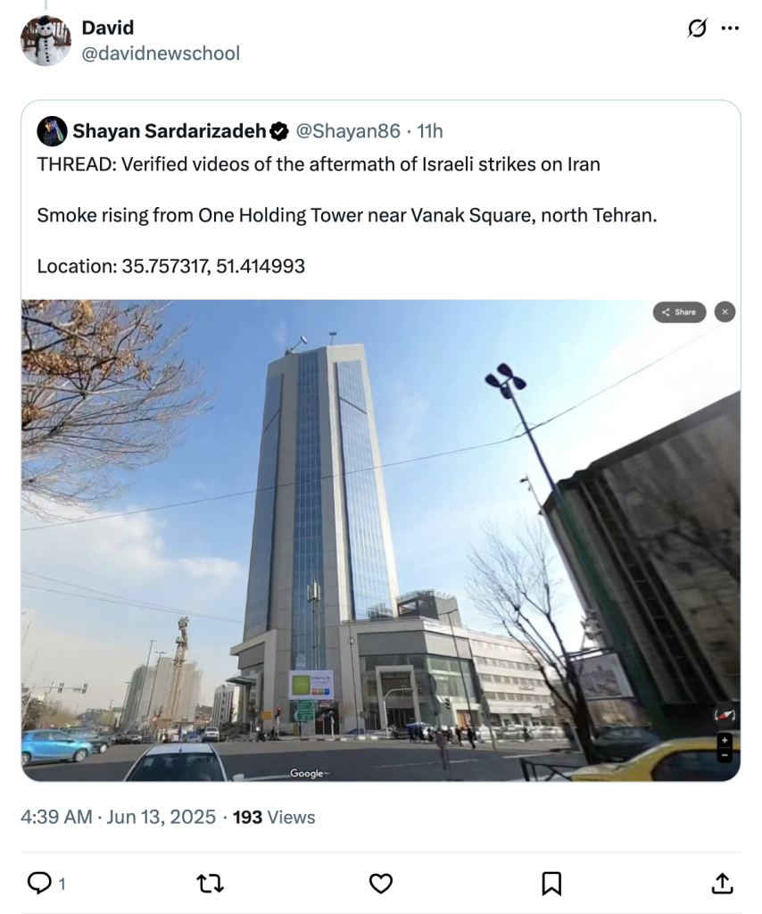Open the three-dot more options menu
The height and width of the screenshot is (914, 762).
pos(730,28)
